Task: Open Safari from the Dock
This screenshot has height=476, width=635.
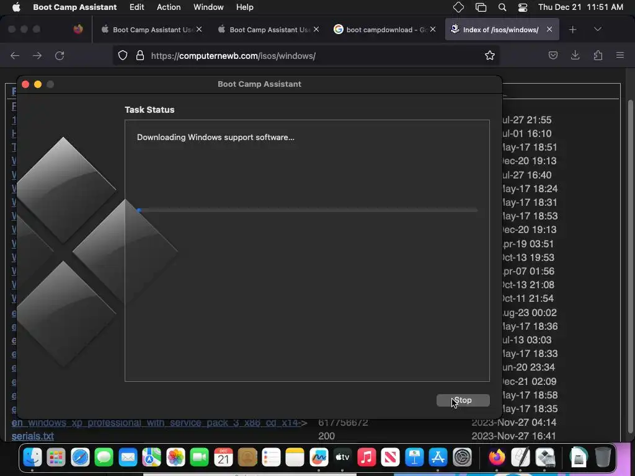Action: [x=80, y=458]
